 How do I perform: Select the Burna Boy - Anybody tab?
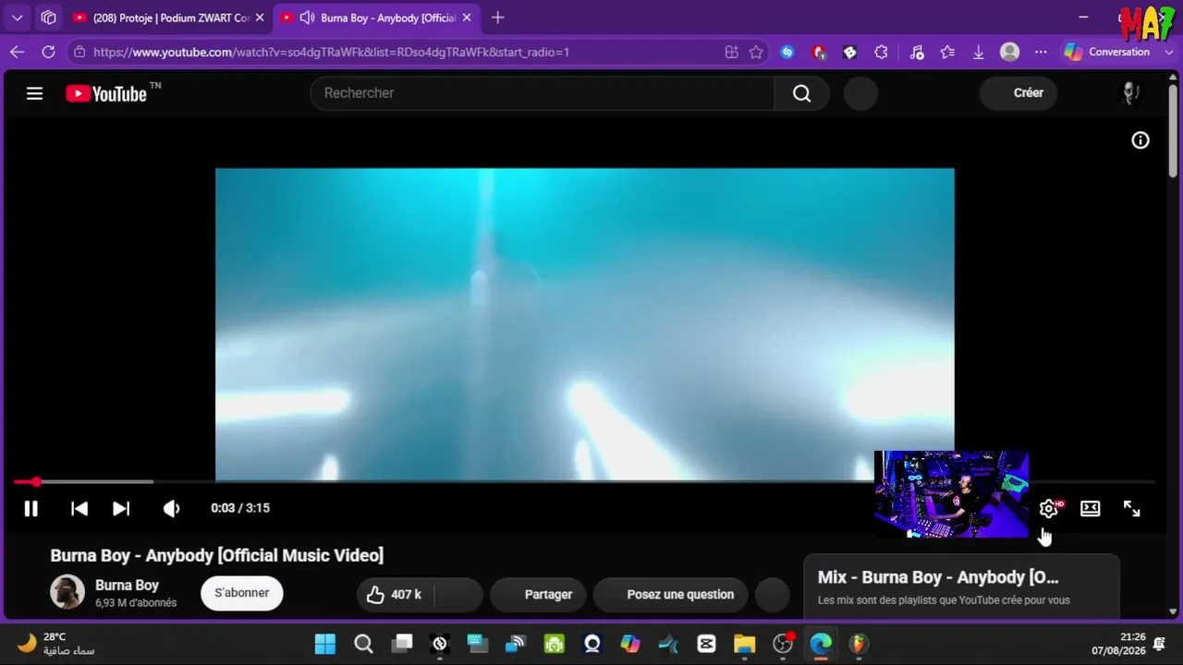[x=378, y=18]
